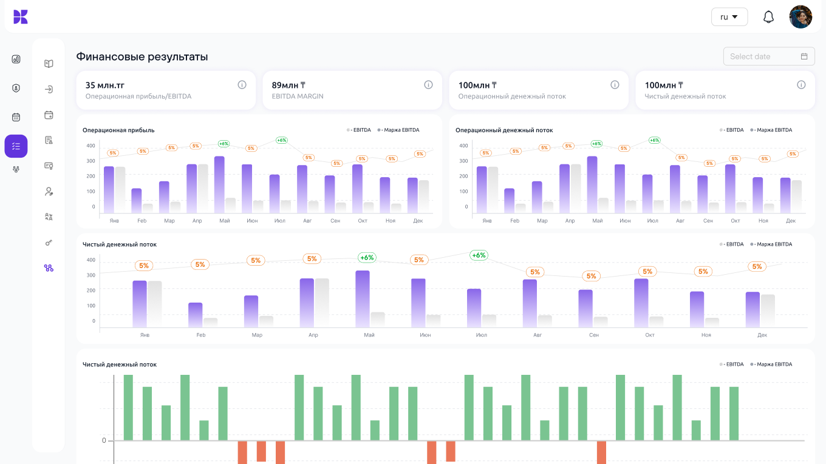Click inside the Select date input field

coord(759,56)
